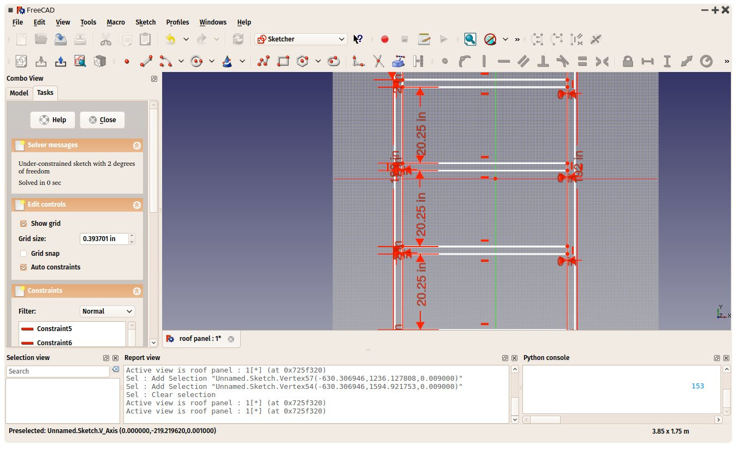The height and width of the screenshot is (450, 738).
Task: Pick the rectangle sketch tool
Action: (283, 62)
